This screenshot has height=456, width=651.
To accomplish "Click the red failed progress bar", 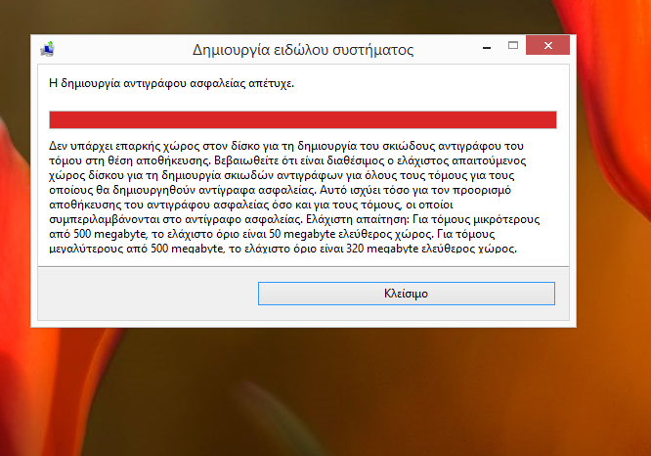I will click(x=303, y=119).
